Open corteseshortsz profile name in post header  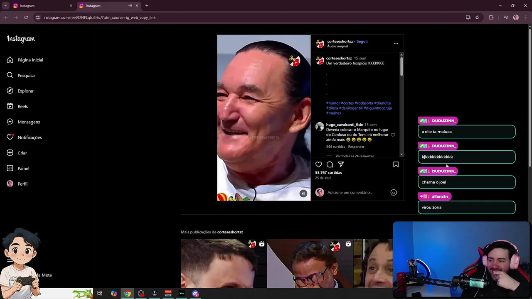pyautogui.click(x=340, y=41)
